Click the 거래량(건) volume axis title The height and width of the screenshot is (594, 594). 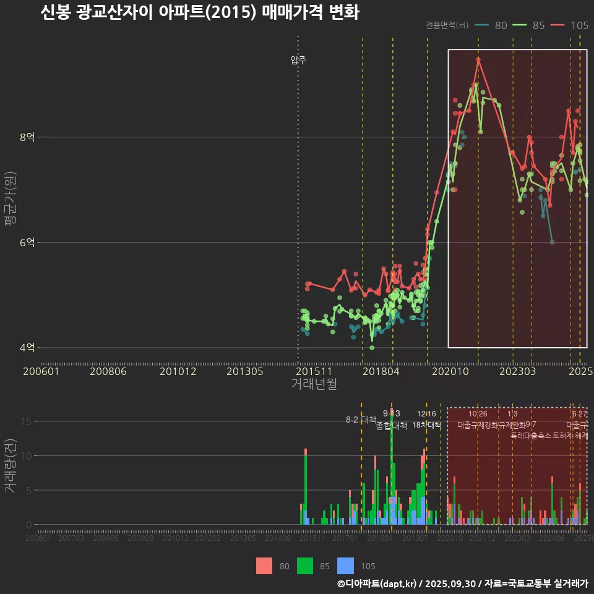coord(11,466)
